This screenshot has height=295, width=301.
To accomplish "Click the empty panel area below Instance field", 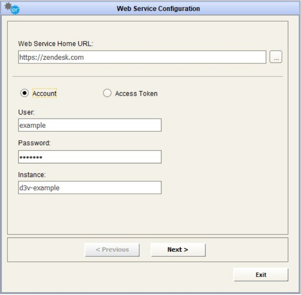I will coord(147,214).
